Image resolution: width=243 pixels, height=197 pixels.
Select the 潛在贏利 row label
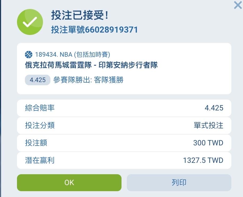click(40, 160)
